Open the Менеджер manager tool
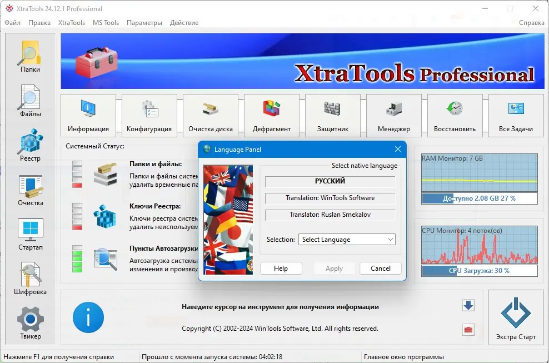Viewport: 549px width, 363px height. 393,116
